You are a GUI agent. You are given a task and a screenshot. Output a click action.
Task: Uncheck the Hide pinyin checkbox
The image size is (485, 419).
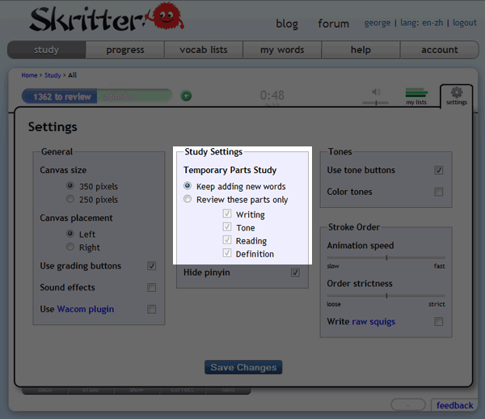[295, 273]
